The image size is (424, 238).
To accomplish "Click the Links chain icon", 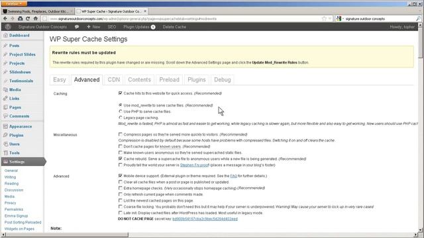I will coord(5,99).
